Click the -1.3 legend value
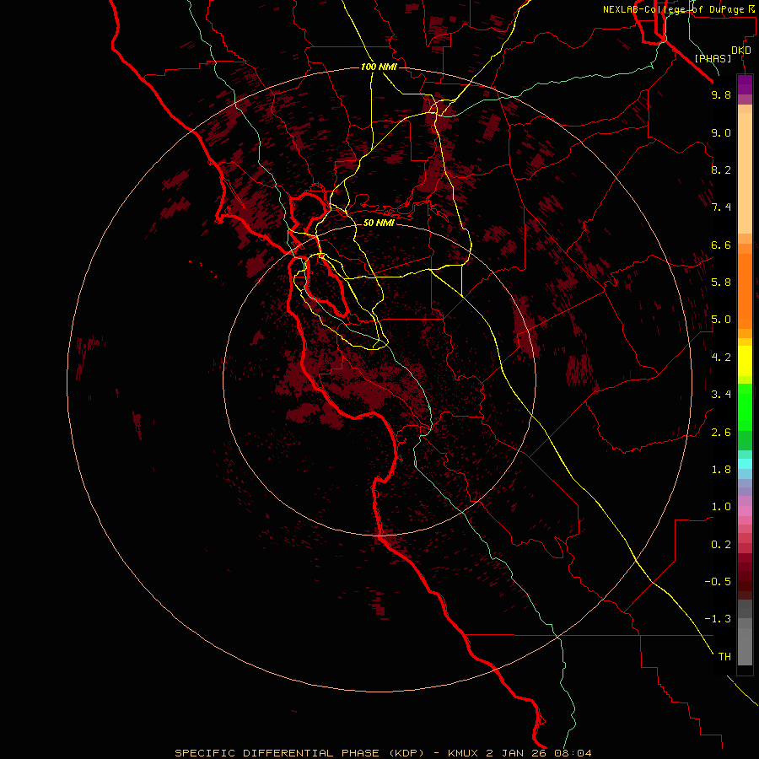Screen dimensions: 759x759 click(x=718, y=619)
